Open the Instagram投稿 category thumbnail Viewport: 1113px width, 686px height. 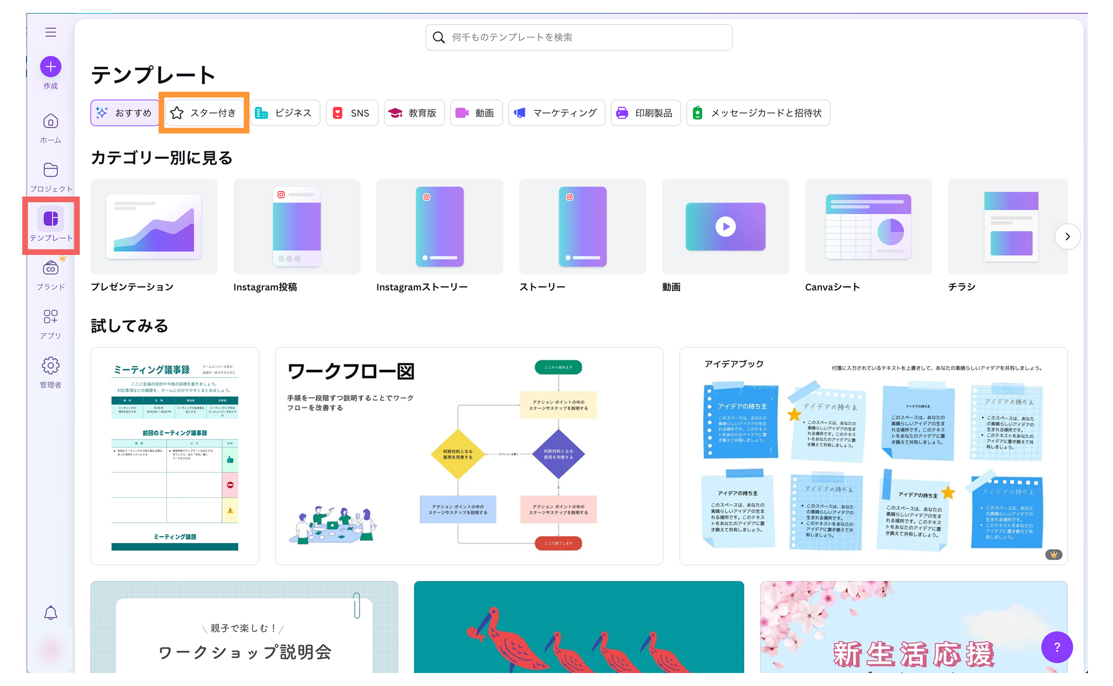[297, 227]
